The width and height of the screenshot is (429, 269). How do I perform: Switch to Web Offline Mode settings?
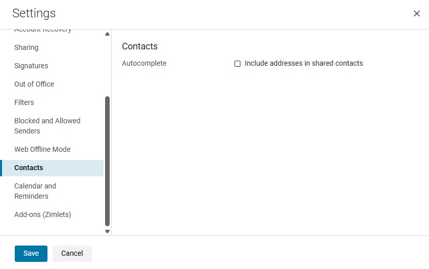tap(42, 149)
